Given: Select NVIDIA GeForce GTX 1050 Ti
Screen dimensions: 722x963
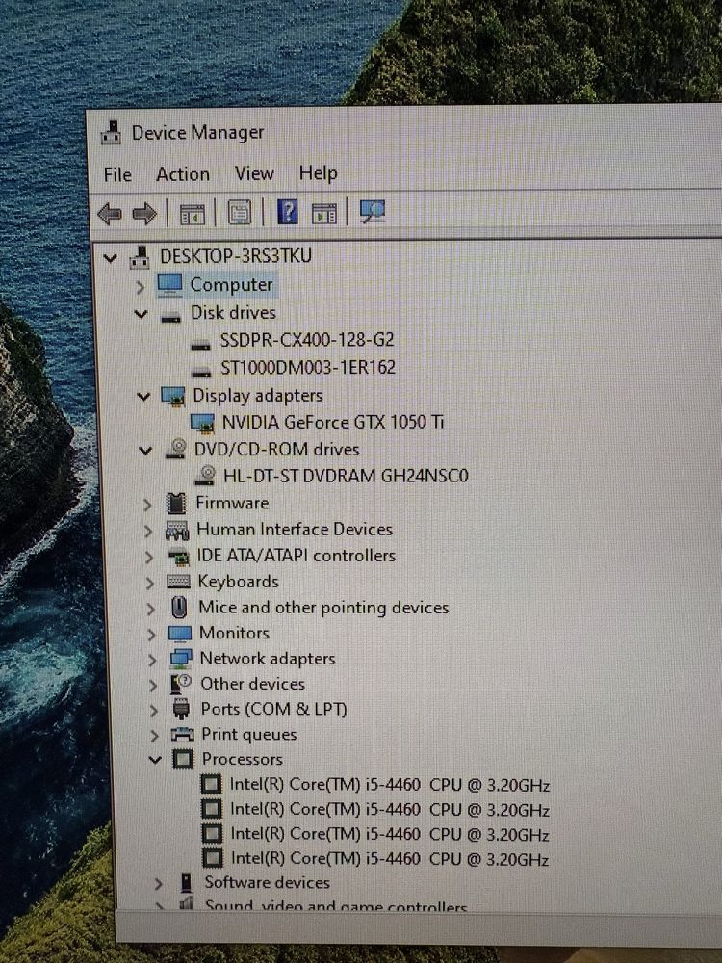Looking at the screenshot, I should pyautogui.click(x=333, y=422).
